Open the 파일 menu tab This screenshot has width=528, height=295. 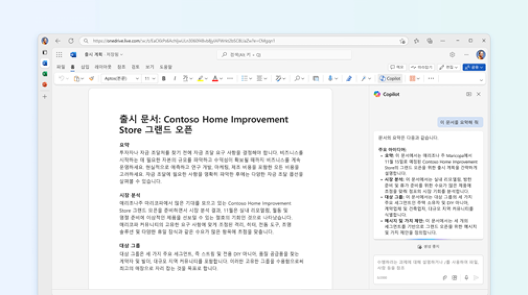click(61, 67)
